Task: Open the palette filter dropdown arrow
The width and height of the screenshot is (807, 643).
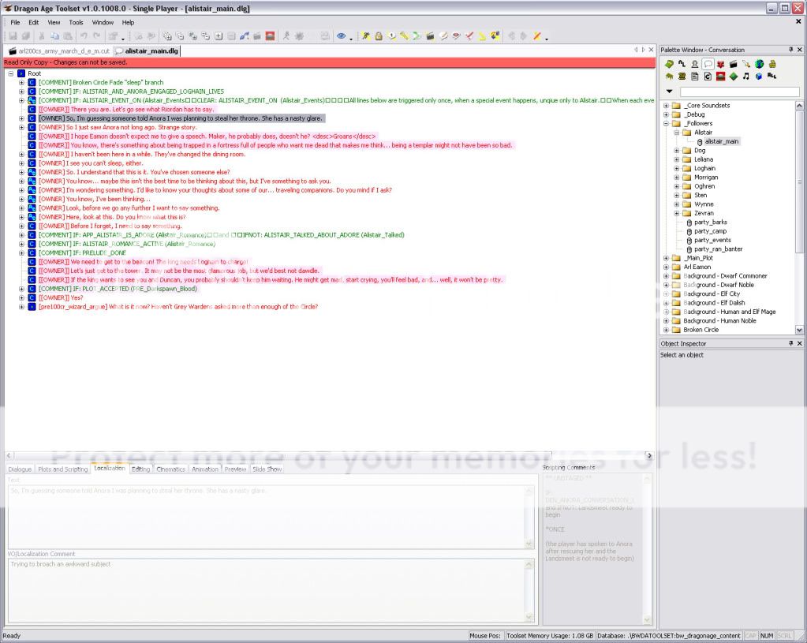Action: click(670, 92)
